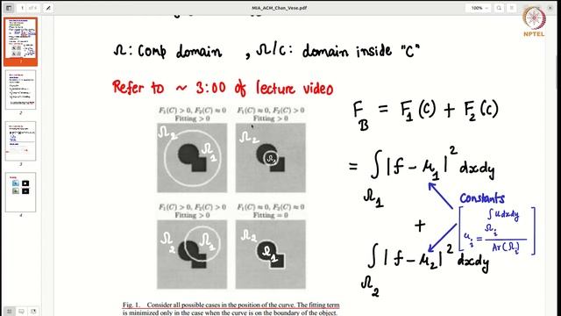The image size is (561, 316).
Task: Click the blue 'Constants' annotation
Action: [482, 198]
